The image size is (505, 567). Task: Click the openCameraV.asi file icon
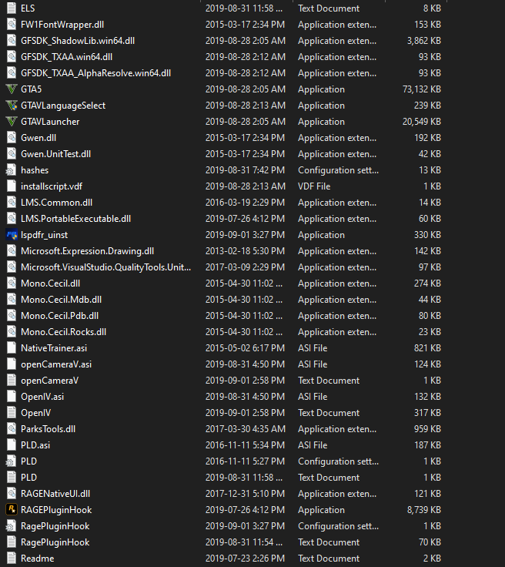click(x=12, y=364)
